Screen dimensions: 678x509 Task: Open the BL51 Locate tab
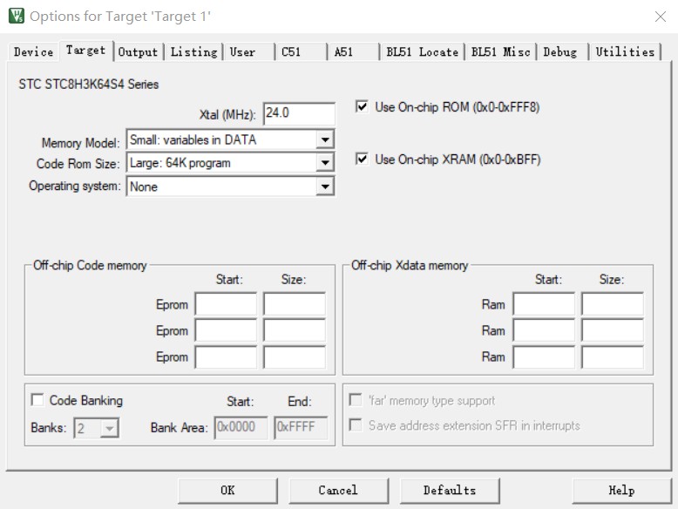pyautogui.click(x=422, y=52)
